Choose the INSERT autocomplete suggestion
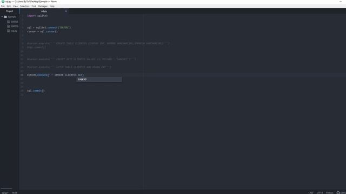The height and width of the screenshot is (194, 346). (99, 79)
